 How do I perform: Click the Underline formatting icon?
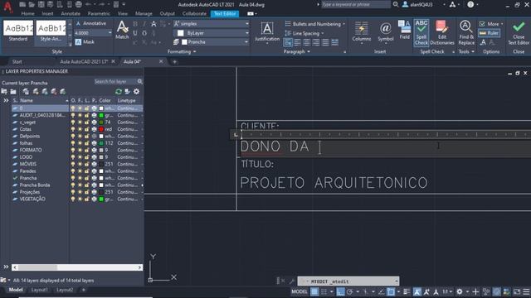pos(135,33)
